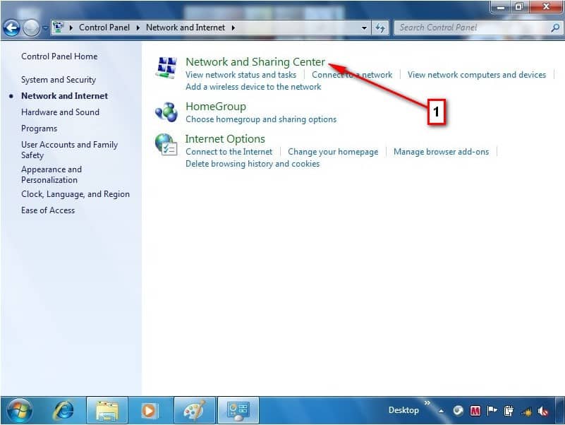
Task: Open Network and Sharing Center heading
Action: [x=255, y=62]
